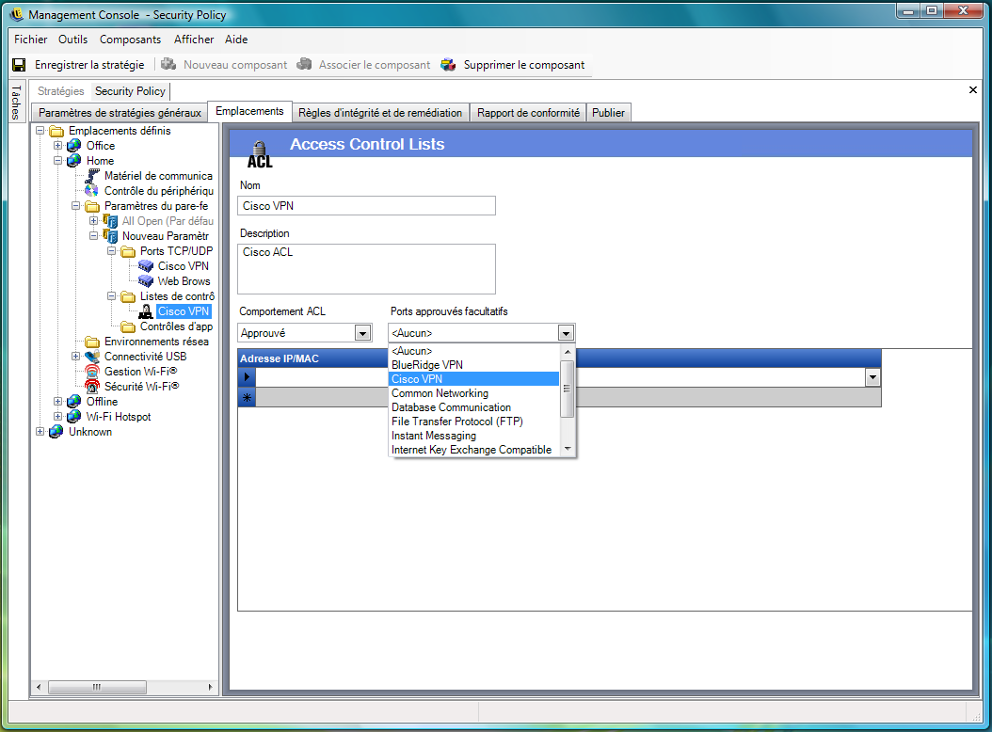Select the Gestion Wi-Fi icon in tree
992x732 pixels.
[x=92, y=372]
